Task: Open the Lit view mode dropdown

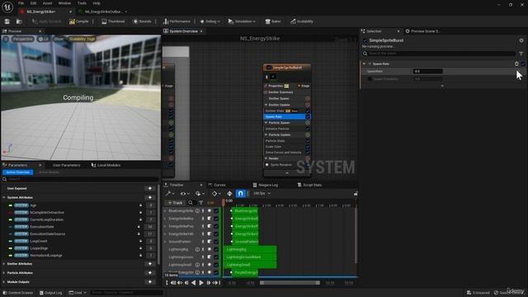Action: tap(44, 39)
